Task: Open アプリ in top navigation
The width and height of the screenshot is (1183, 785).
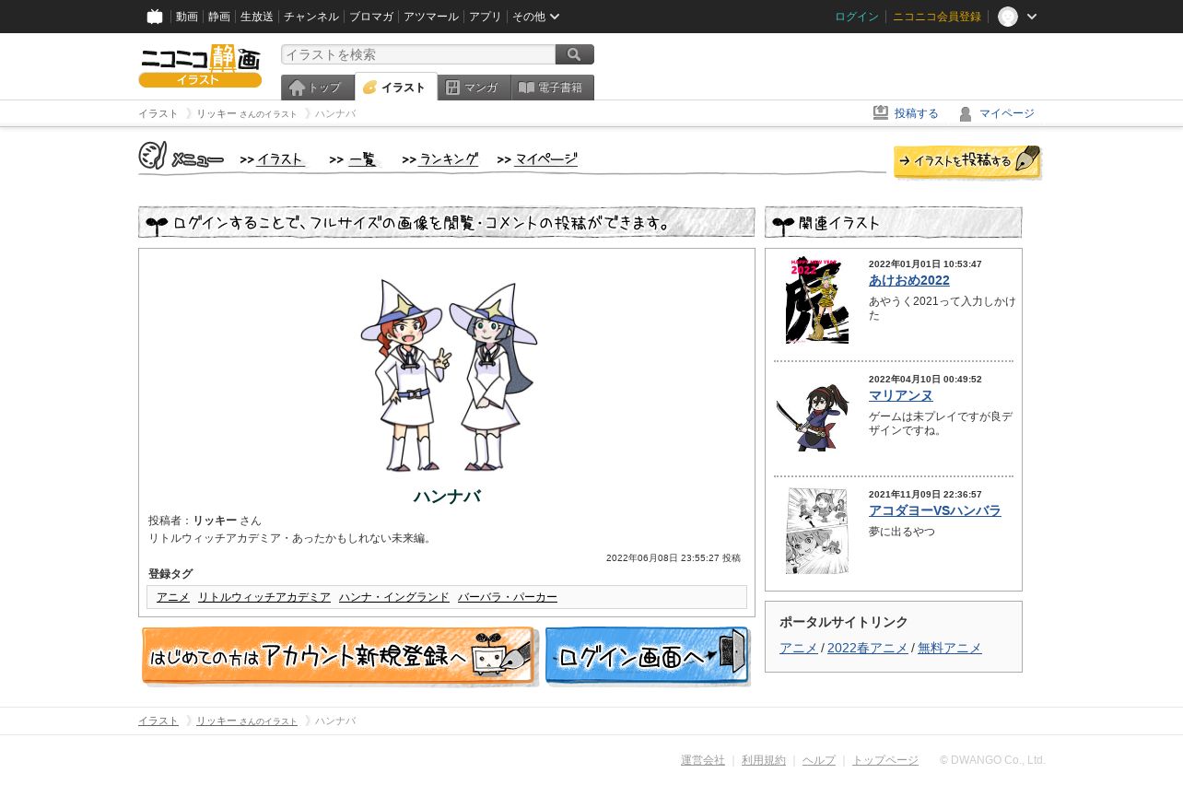Action: [x=486, y=17]
